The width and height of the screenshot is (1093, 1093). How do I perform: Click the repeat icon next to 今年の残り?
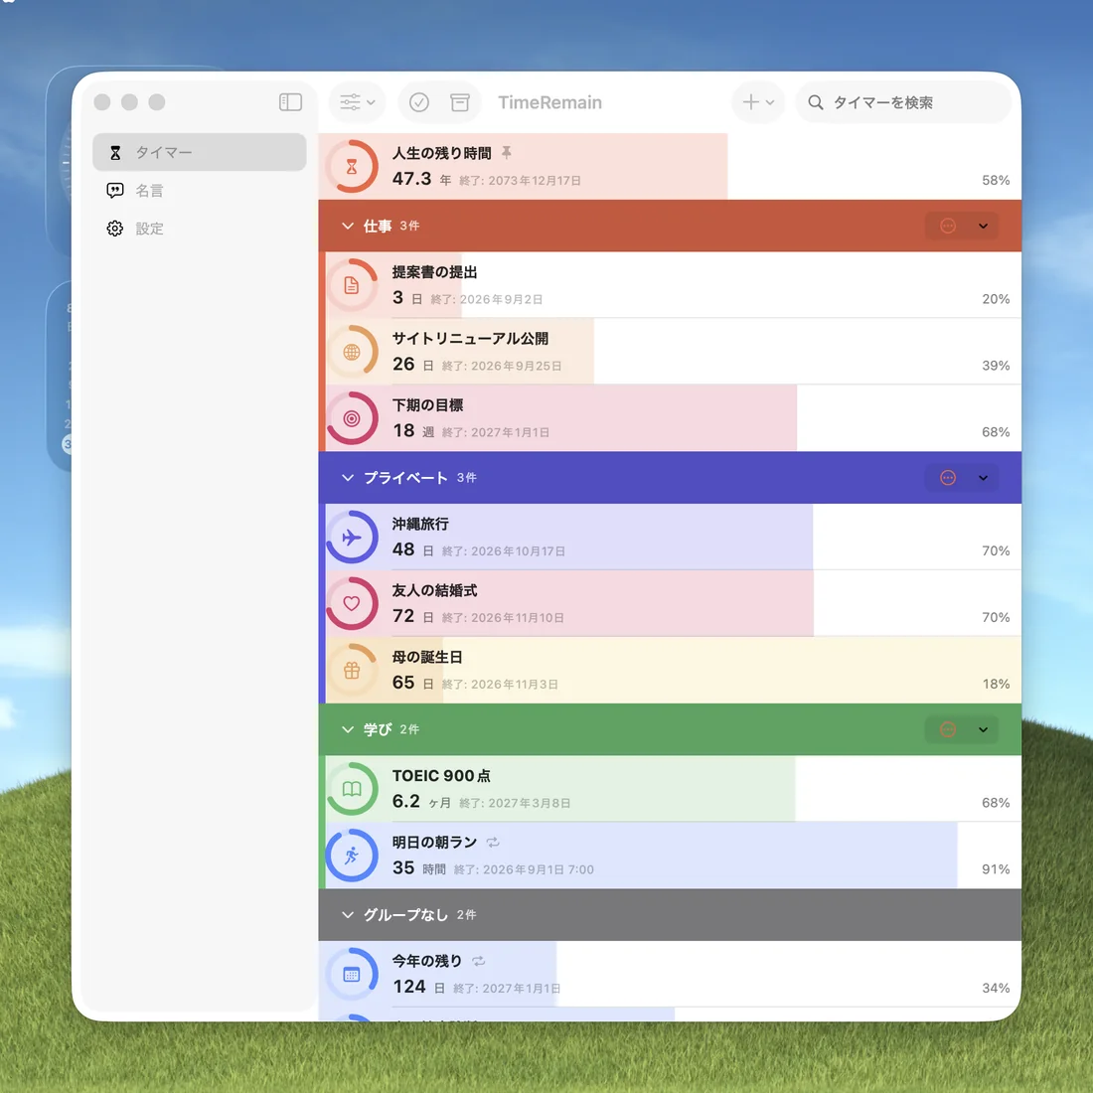(x=478, y=961)
